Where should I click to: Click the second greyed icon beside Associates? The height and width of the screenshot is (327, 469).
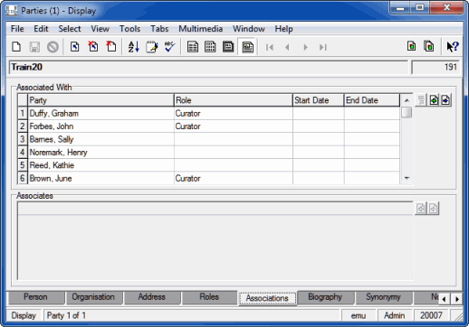point(433,208)
